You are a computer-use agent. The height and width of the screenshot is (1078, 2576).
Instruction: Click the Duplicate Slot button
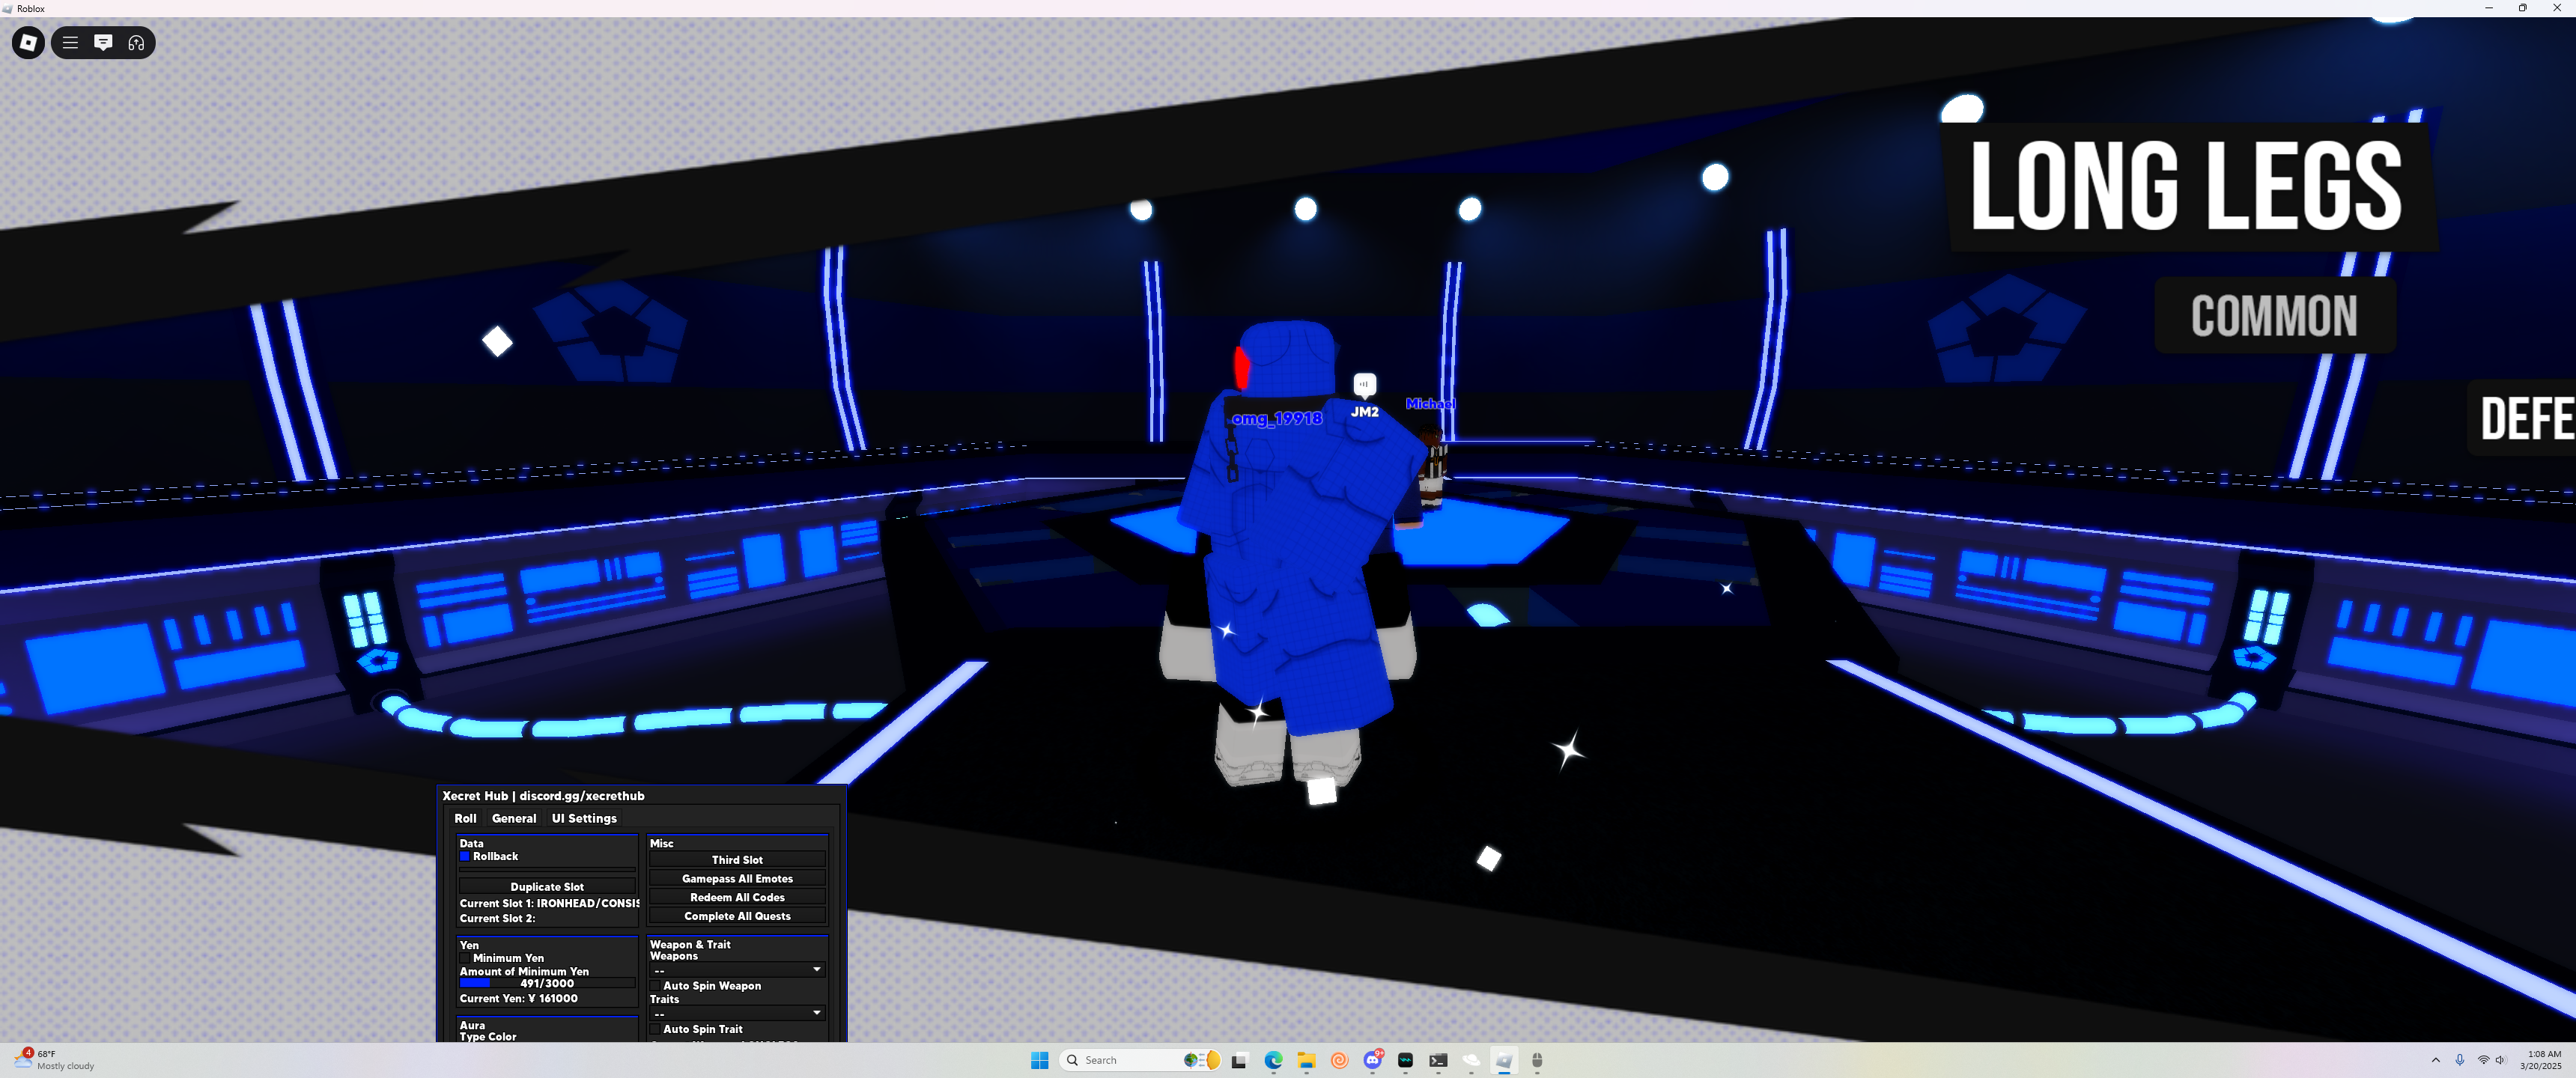click(547, 887)
